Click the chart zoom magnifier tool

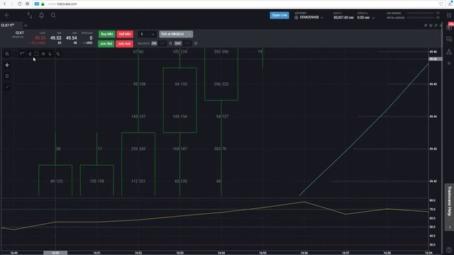tap(7, 54)
